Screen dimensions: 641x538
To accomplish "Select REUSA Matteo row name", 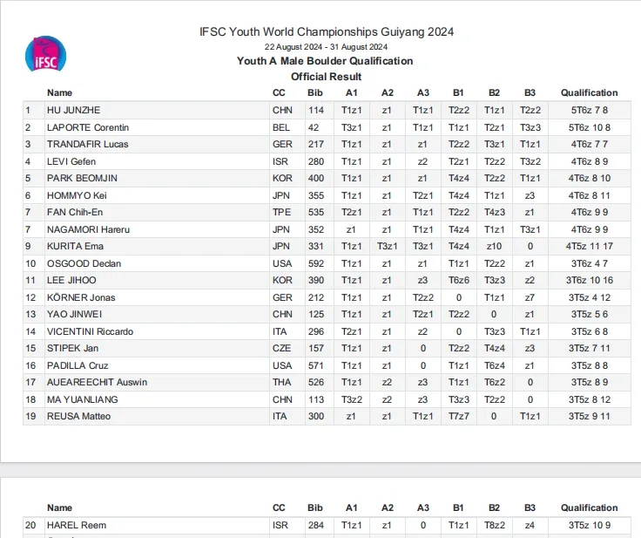I will coord(78,417).
